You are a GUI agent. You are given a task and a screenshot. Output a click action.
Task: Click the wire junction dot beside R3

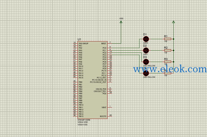point(173,62)
